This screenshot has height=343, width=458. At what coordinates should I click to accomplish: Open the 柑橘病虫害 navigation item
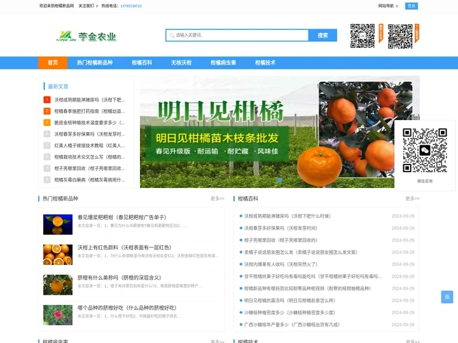(x=223, y=63)
